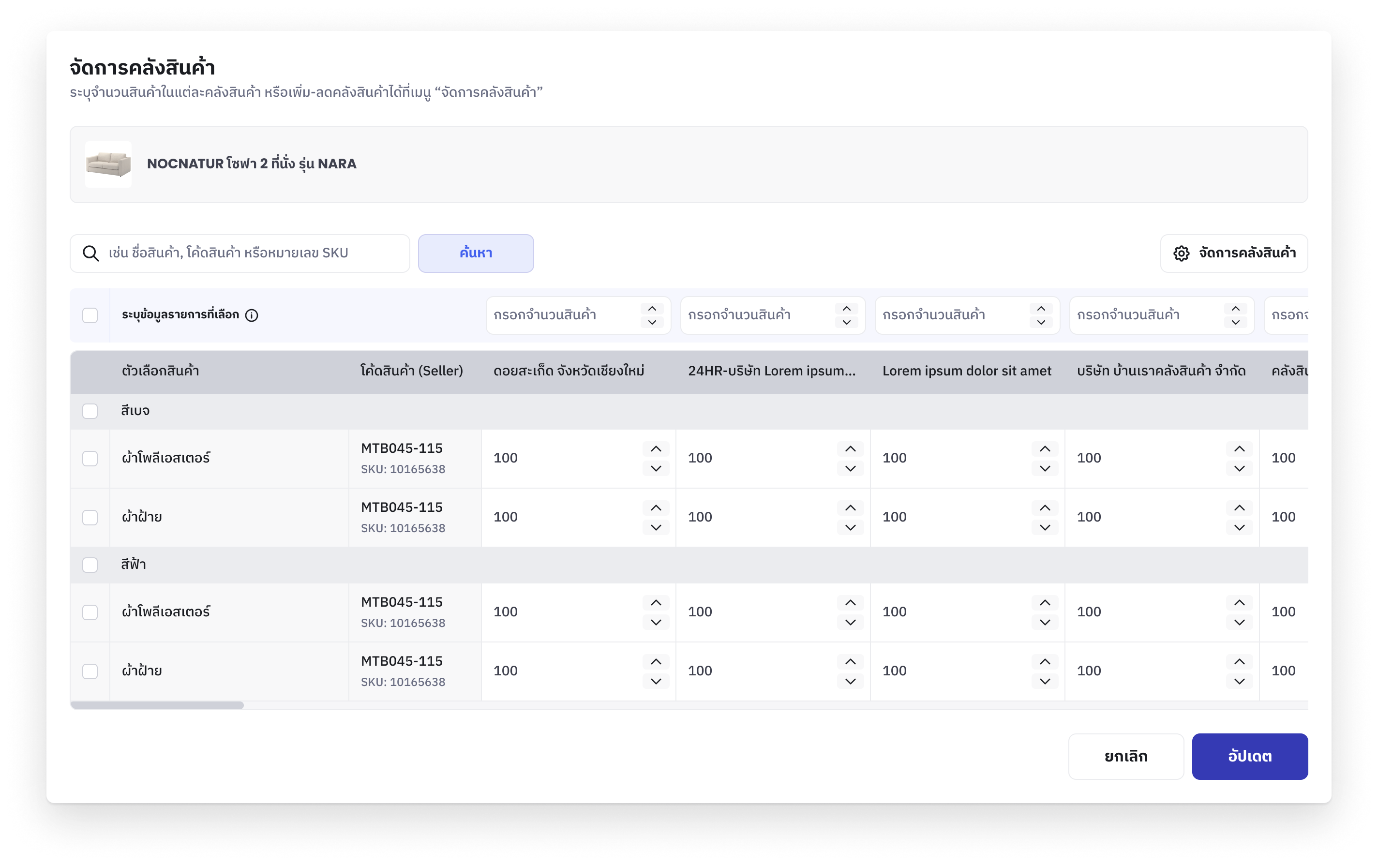The height and width of the screenshot is (865, 1378).
Task: Increase 24HR-บริษัท stock for สีเบจ ผ้าโพลีเอสเตอร์
Action: tap(851, 448)
